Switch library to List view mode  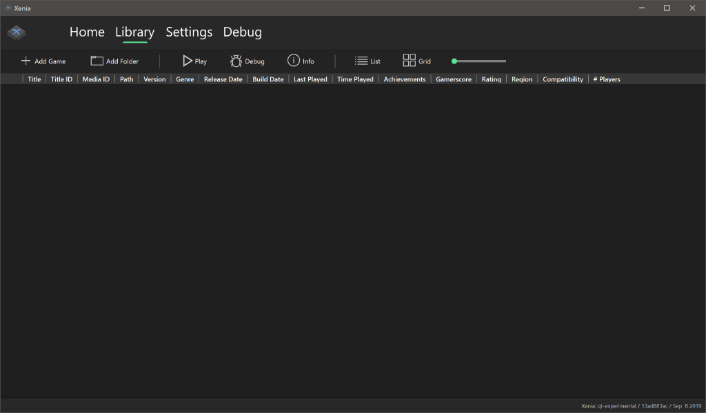(367, 61)
